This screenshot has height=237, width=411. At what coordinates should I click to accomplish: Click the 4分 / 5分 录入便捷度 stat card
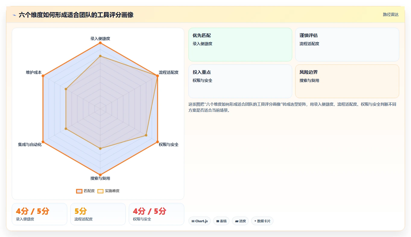pos(40,214)
